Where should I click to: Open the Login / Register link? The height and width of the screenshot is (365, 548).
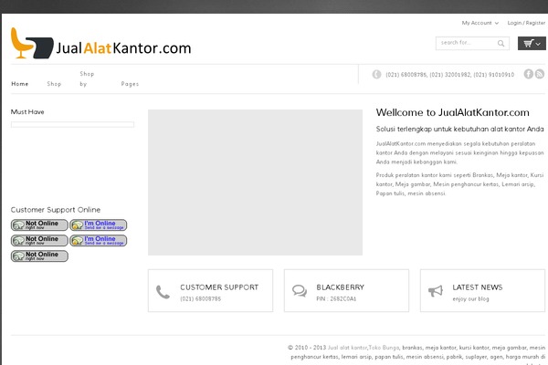tap(526, 23)
